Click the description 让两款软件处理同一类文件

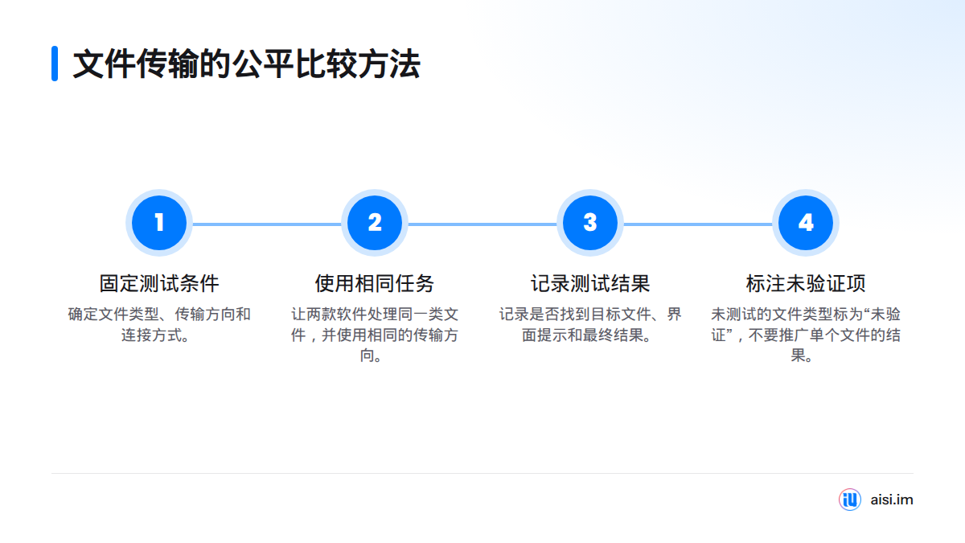pyautogui.click(x=375, y=335)
